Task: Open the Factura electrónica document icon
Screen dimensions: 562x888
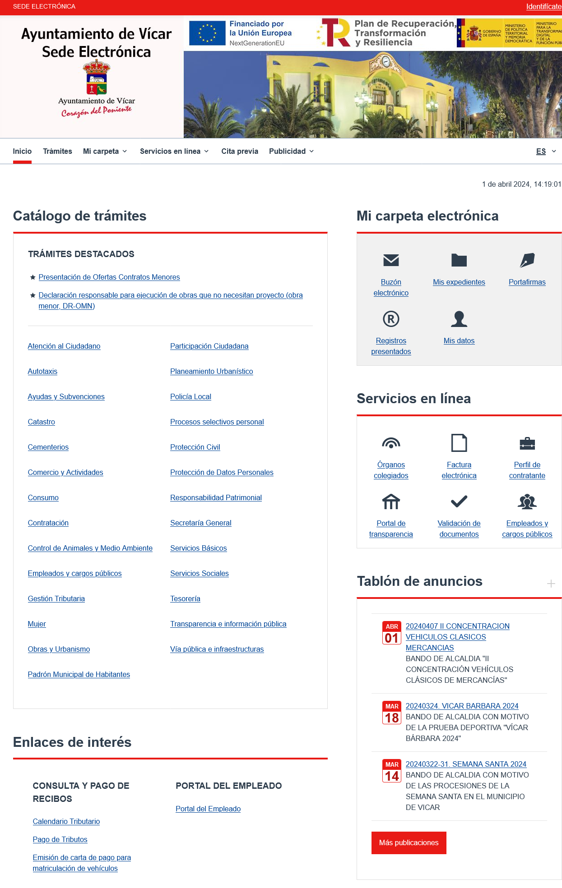Action: [x=459, y=443]
